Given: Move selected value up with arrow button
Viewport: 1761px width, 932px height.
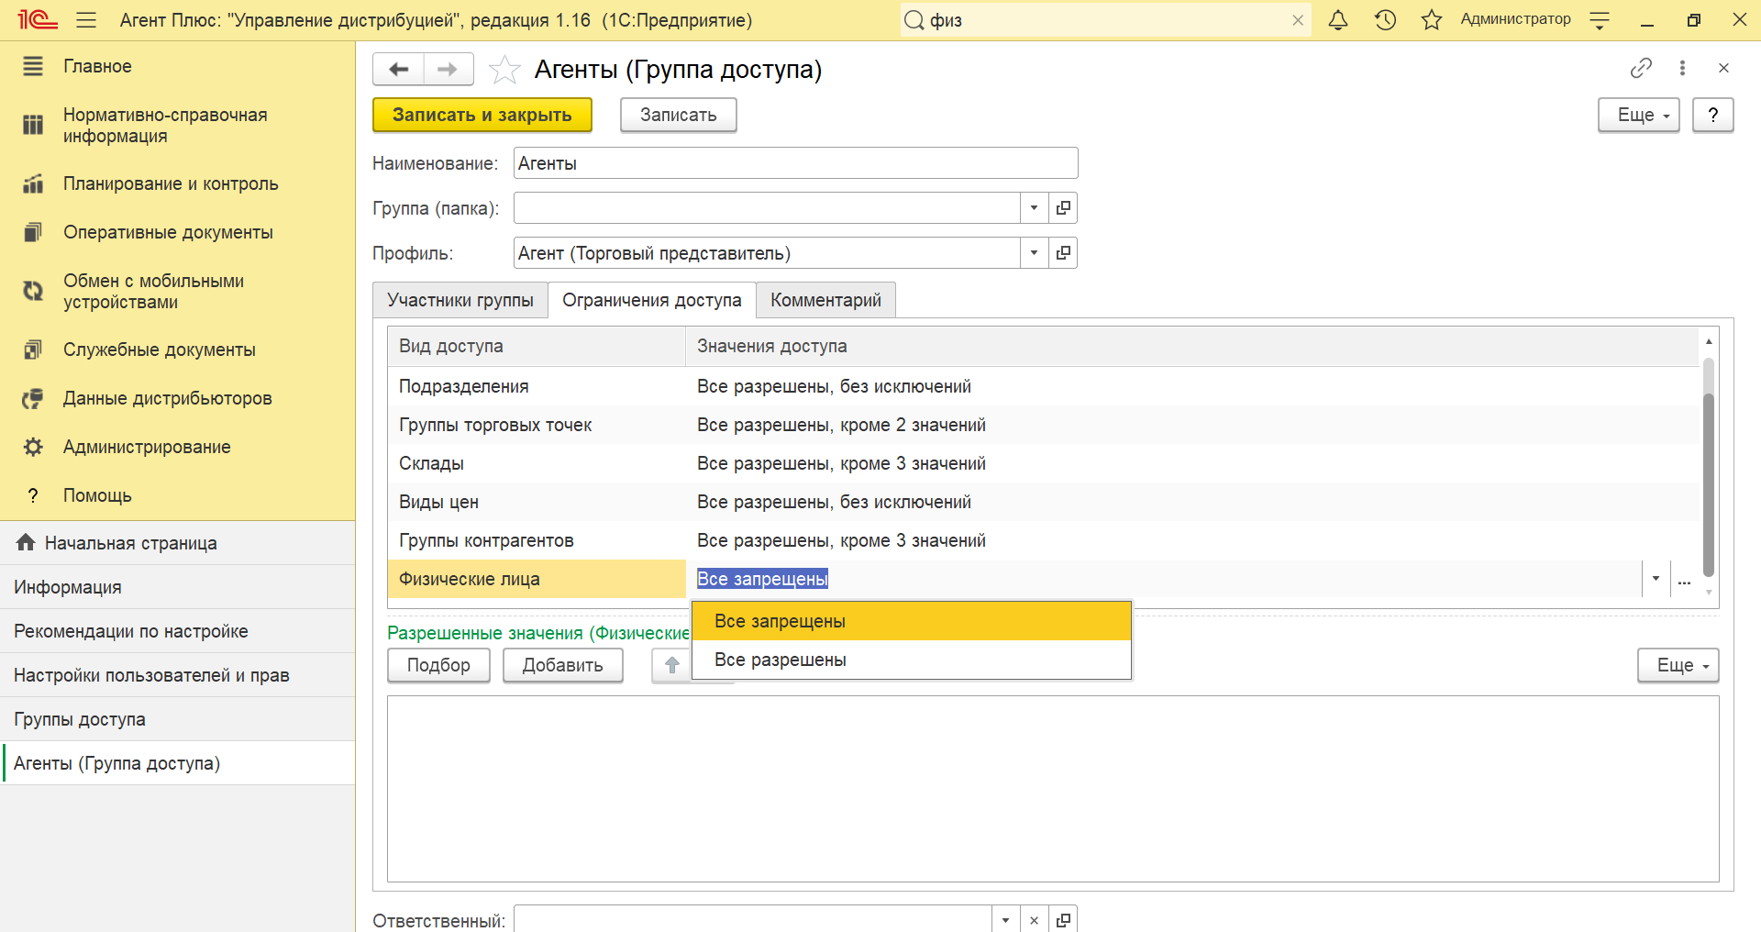Looking at the screenshot, I should tap(671, 665).
